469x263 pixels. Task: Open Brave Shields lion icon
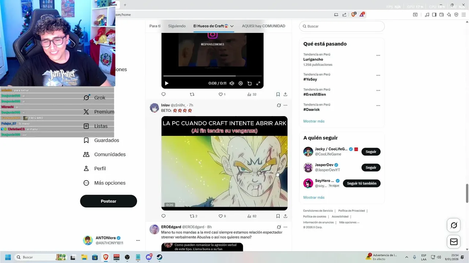354,15
